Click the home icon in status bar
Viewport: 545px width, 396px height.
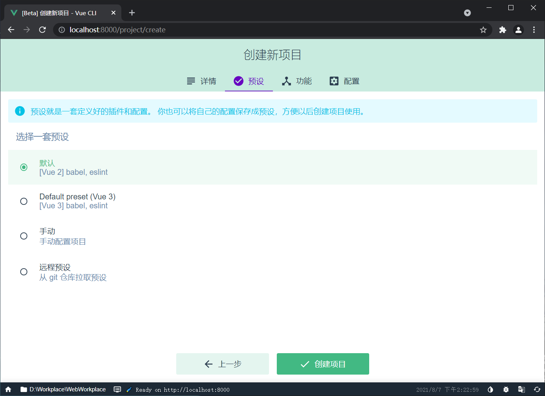click(x=8, y=389)
